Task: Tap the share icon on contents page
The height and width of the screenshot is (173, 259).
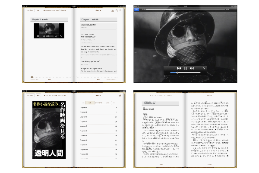Action: [120, 95]
